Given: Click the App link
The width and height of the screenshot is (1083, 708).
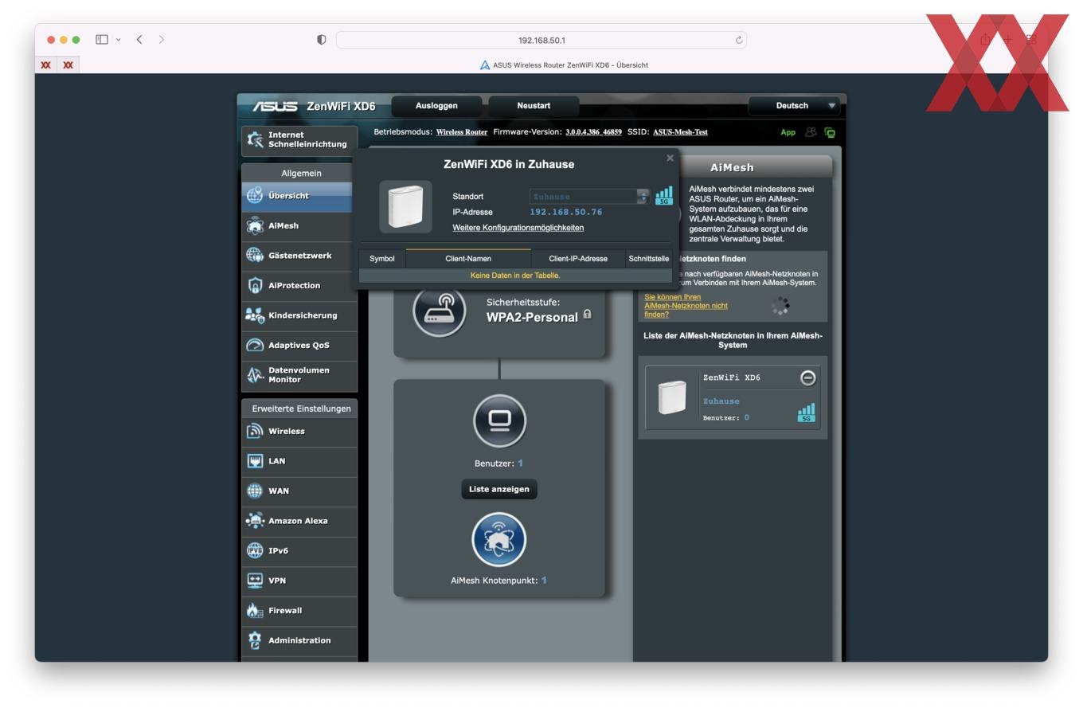Looking at the screenshot, I should 788,132.
